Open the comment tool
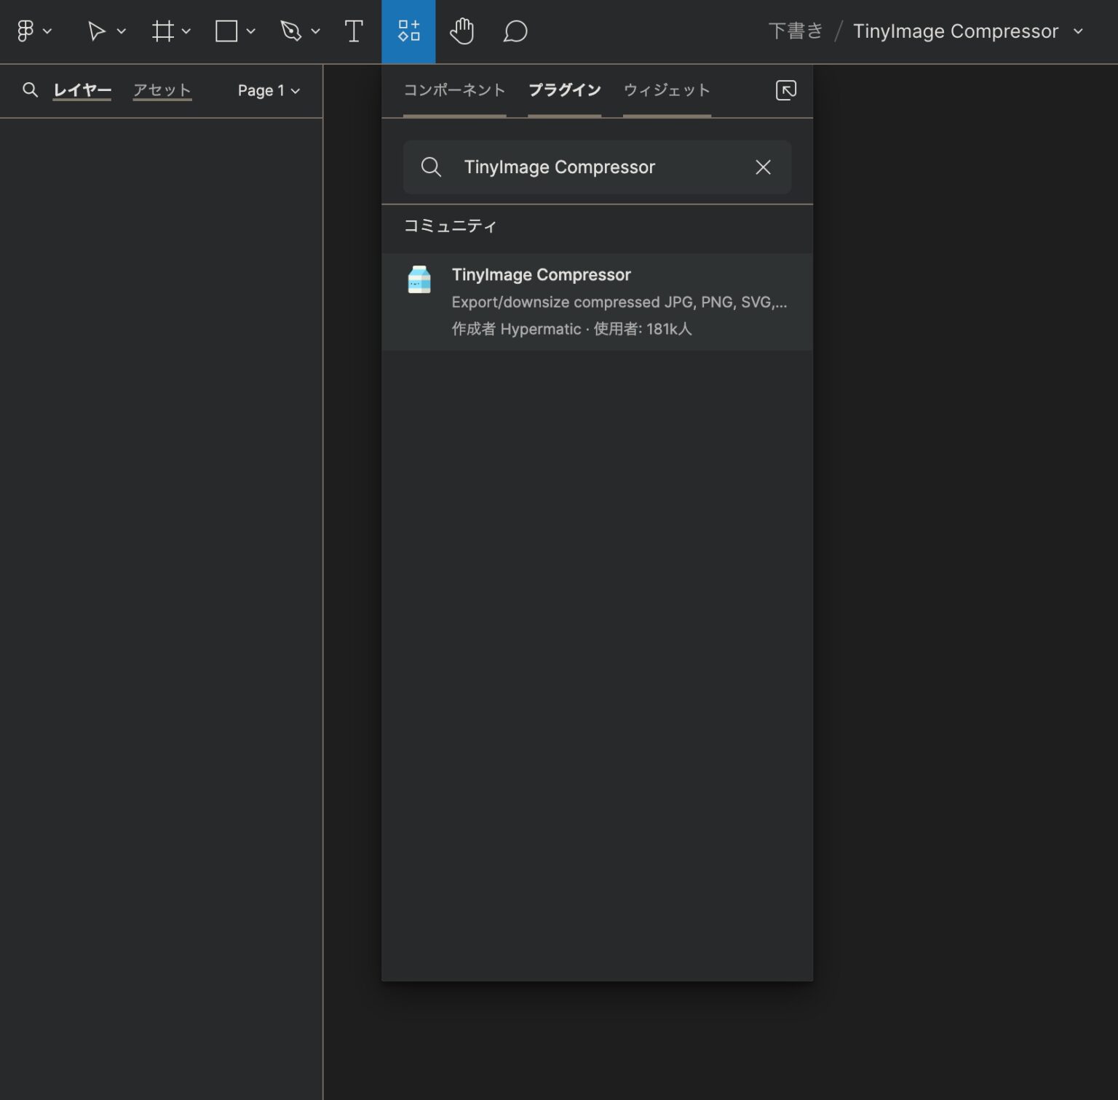This screenshot has width=1118, height=1100. tap(515, 31)
